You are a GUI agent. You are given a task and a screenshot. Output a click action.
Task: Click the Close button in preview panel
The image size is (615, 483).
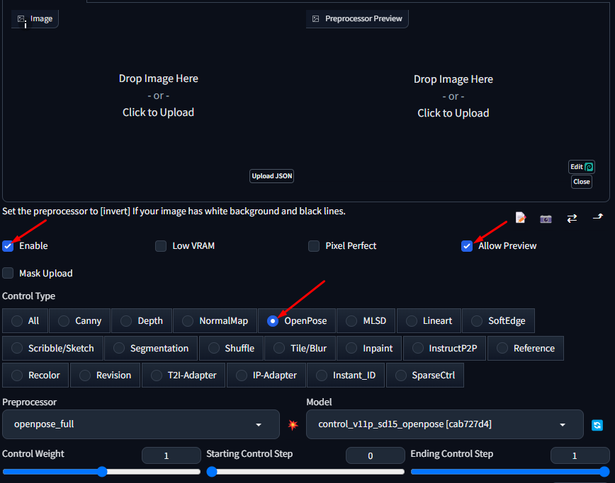pyautogui.click(x=581, y=182)
